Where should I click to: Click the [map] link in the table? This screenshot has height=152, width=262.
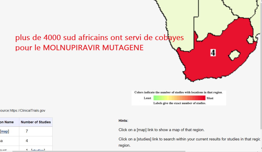[x=5, y=131]
